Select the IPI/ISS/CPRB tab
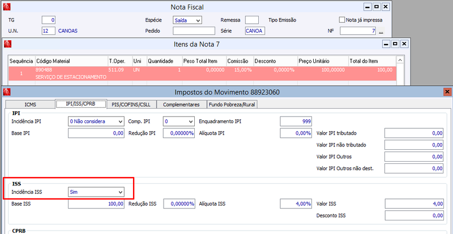Screen dimensions: 453x234 (x=80, y=104)
